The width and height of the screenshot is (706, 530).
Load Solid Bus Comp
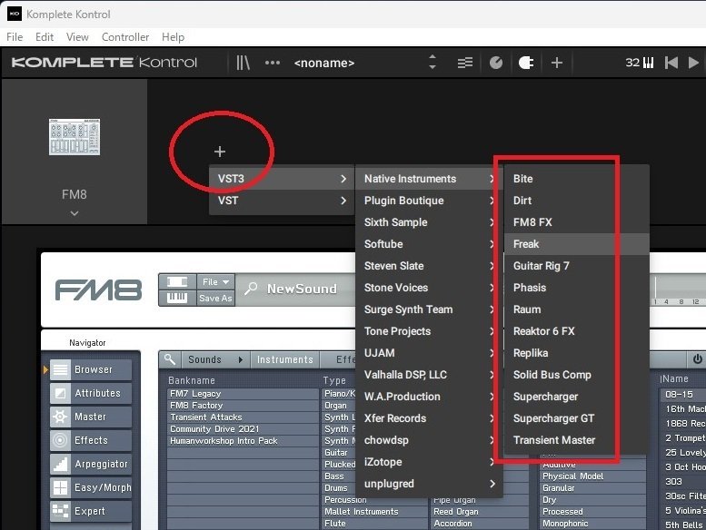tap(576, 375)
